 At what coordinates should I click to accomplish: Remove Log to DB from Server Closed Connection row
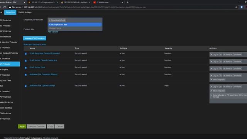211,61
